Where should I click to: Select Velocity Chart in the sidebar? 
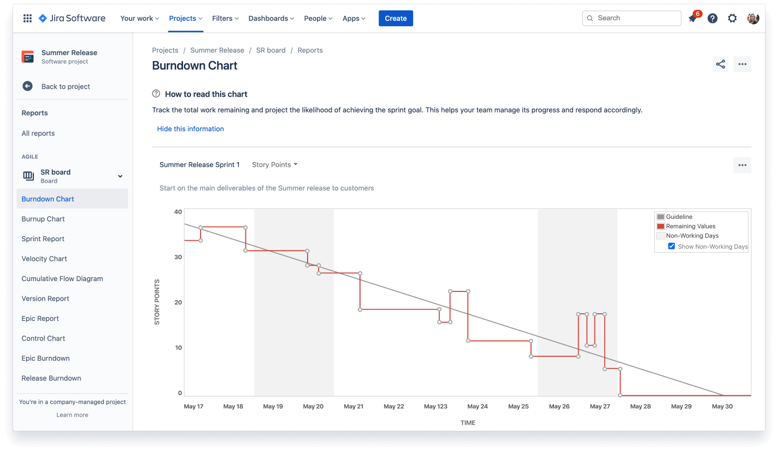[44, 259]
